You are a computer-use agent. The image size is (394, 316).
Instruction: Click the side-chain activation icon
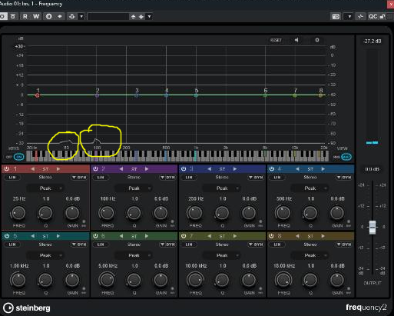point(72,16)
